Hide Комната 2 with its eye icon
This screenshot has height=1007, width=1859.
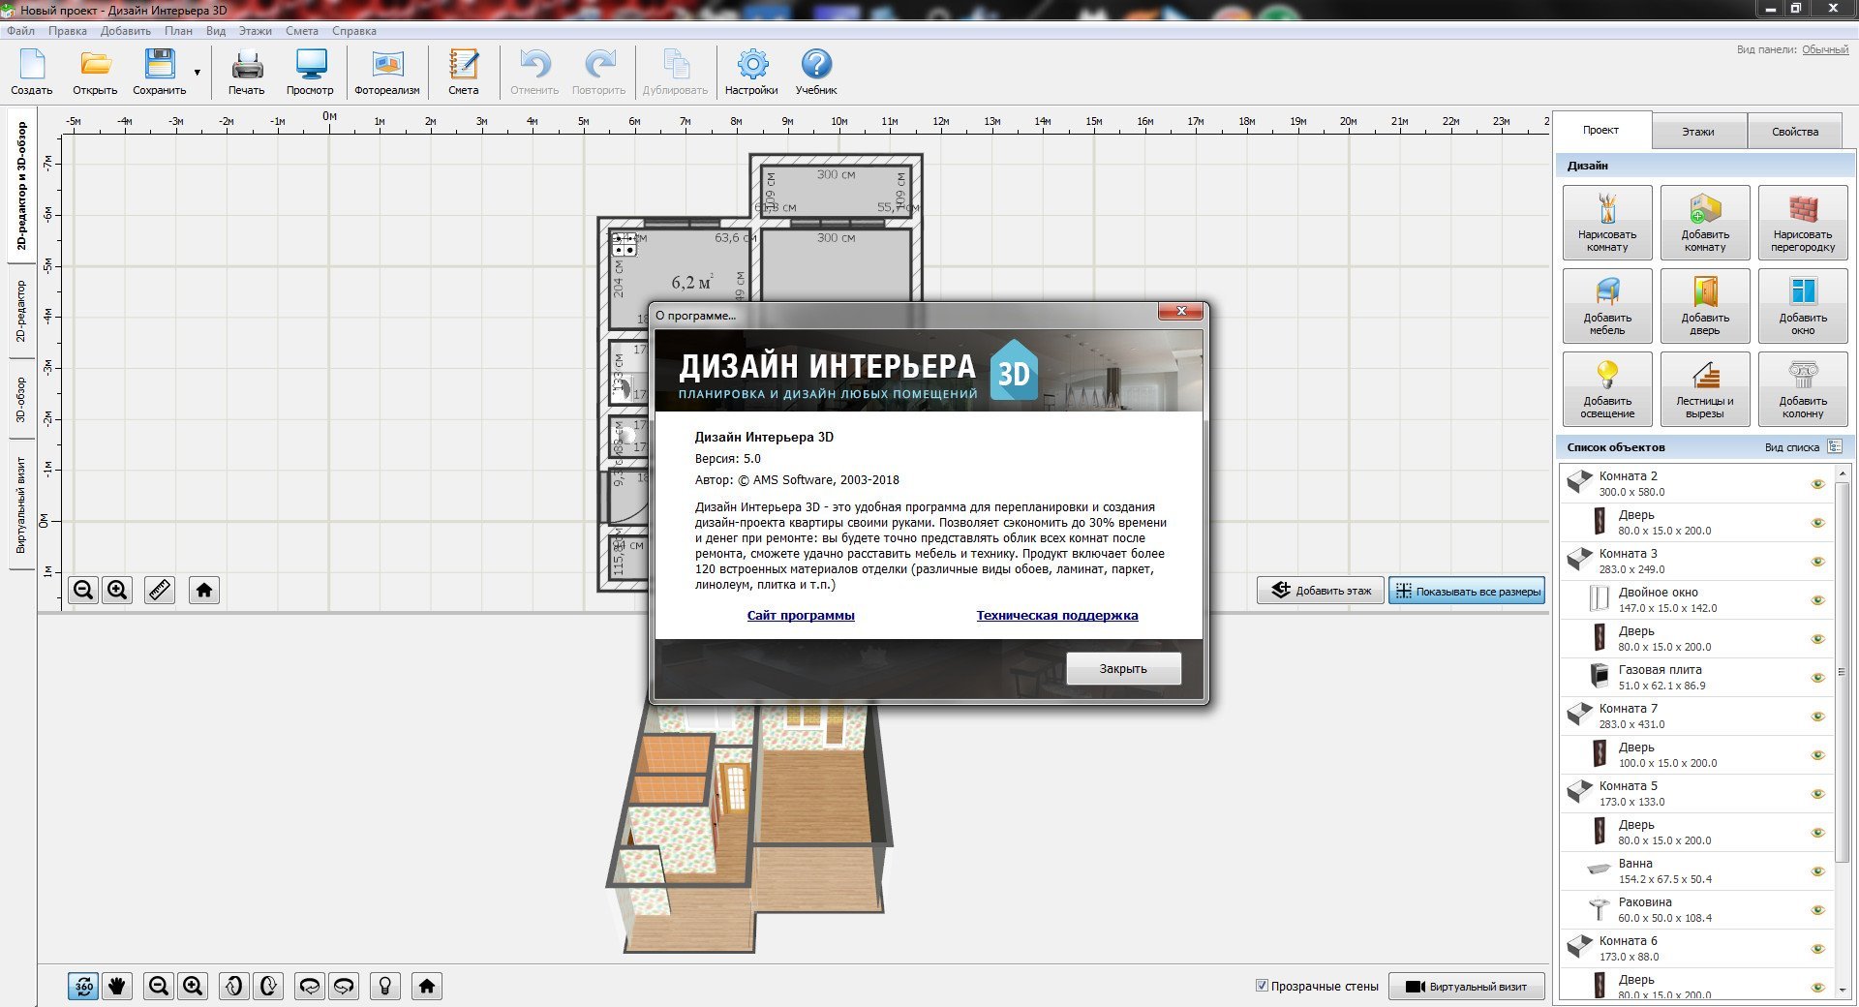1817,484
